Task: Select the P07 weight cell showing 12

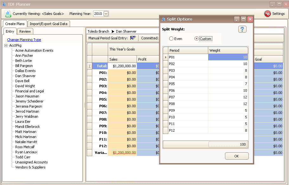Action: pos(228,97)
